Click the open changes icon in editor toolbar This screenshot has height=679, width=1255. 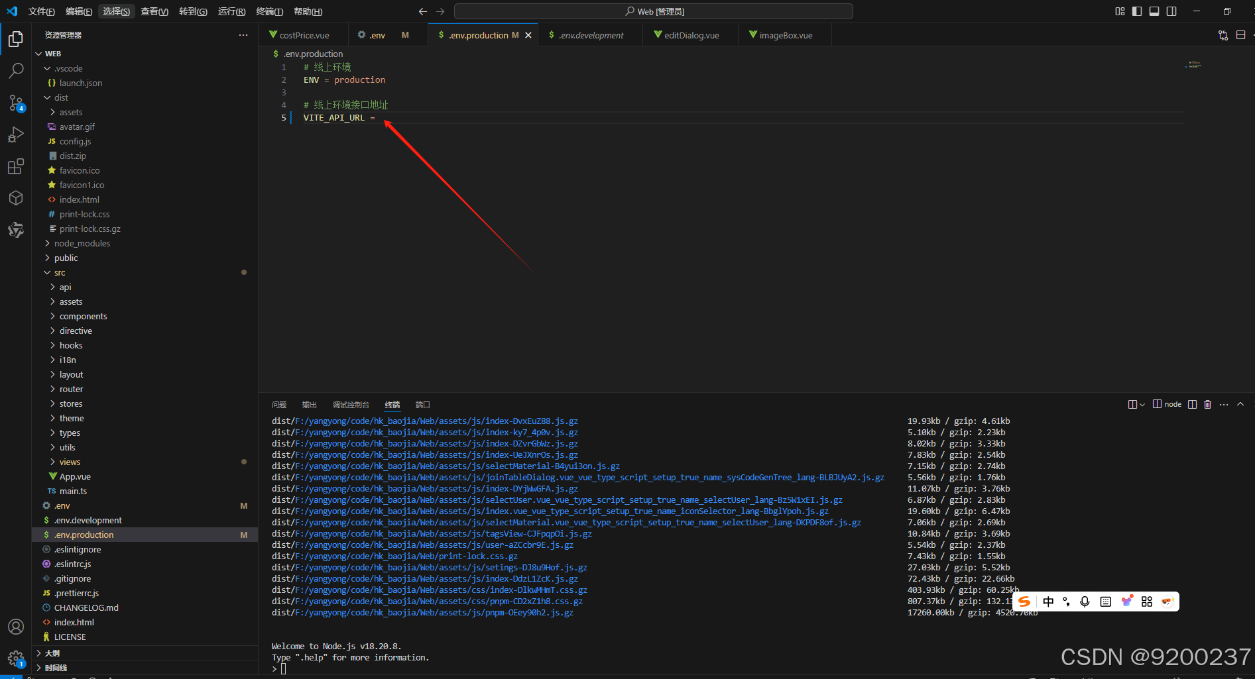(x=1223, y=35)
